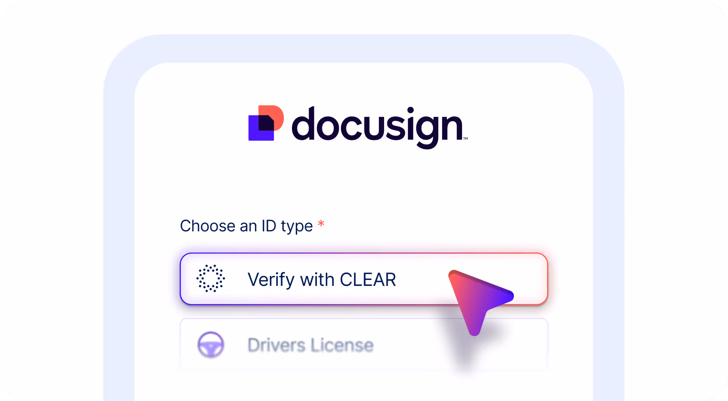The width and height of the screenshot is (728, 401).
Task: Click the words ID type in label
Action: tap(287, 226)
